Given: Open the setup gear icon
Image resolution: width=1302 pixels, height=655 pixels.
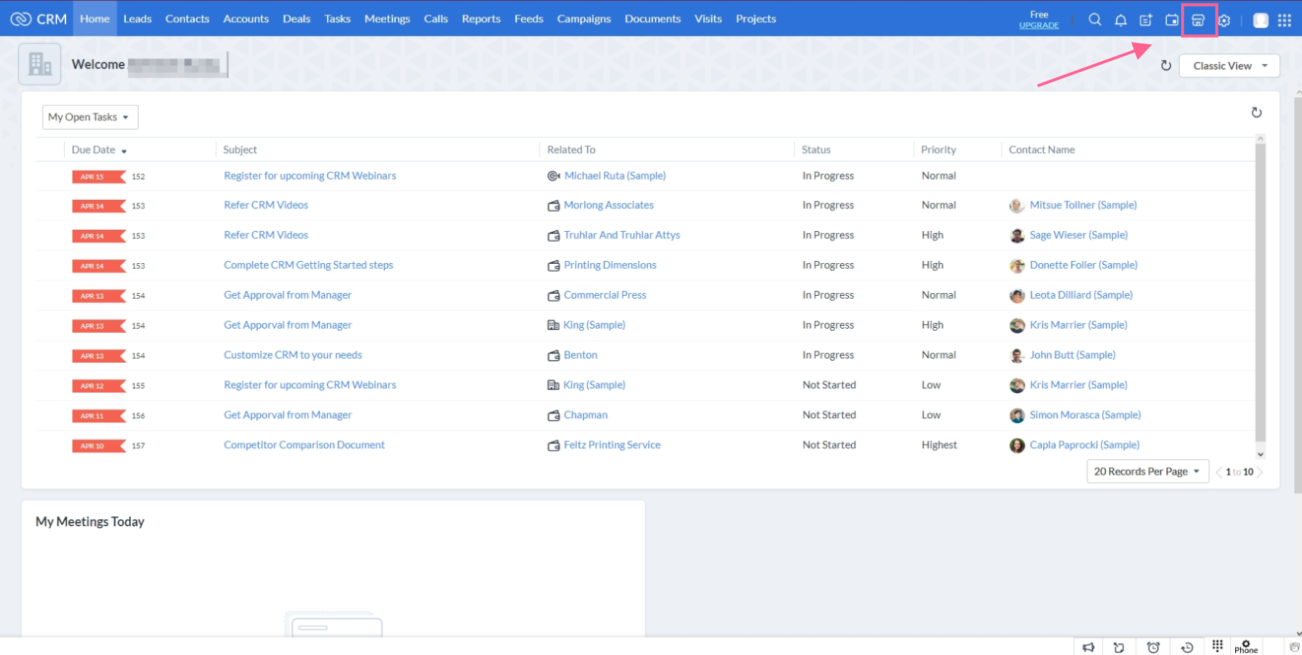Looking at the screenshot, I should pos(1224,21).
